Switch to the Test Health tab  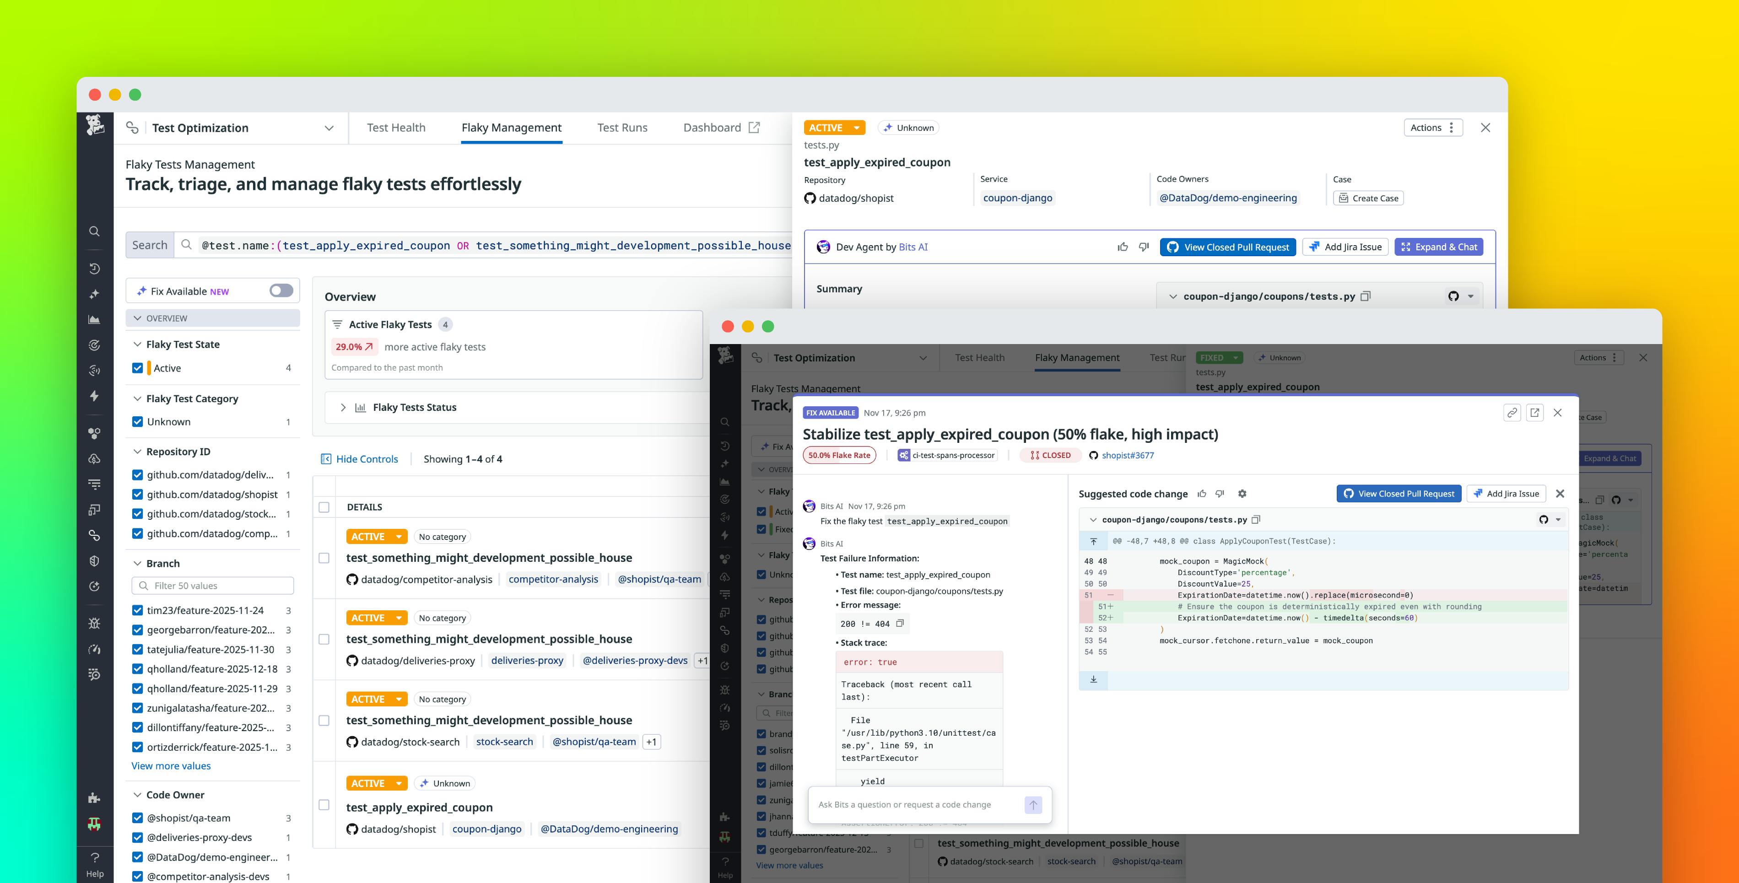[396, 127]
